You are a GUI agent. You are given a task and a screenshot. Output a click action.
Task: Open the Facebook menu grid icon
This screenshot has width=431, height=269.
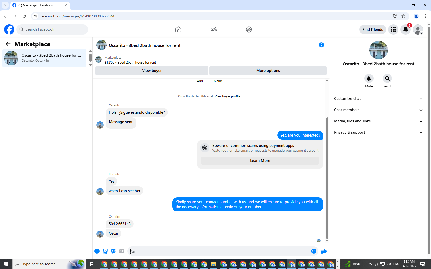393,29
